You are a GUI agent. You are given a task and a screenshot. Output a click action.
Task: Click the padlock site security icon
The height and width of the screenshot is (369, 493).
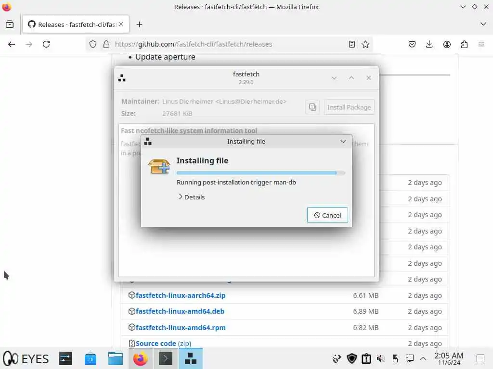pos(106,44)
